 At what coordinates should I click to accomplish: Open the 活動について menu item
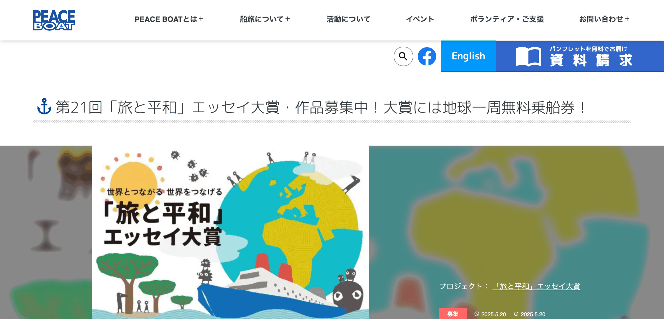tap(348, 19)
